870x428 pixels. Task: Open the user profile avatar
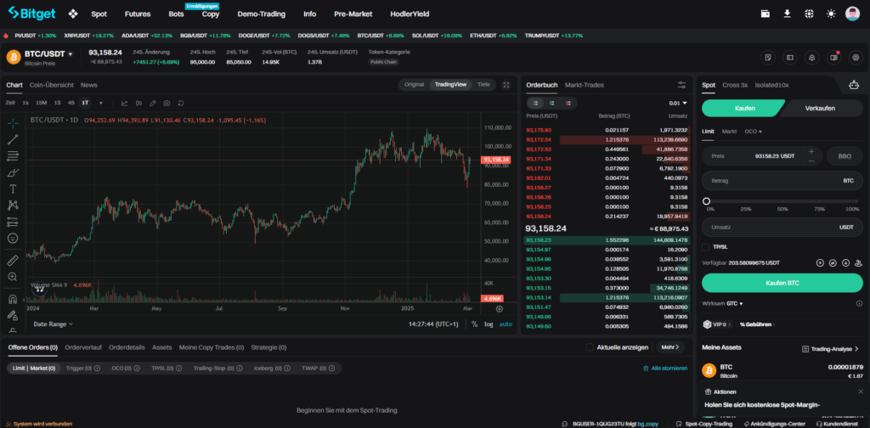point(853,14)
